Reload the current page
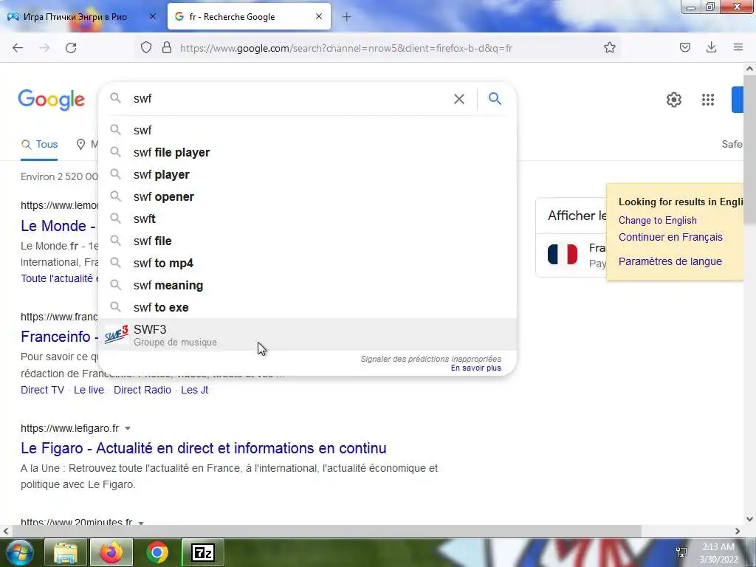This screenshot has height=567, width=756. pos(71,48)
